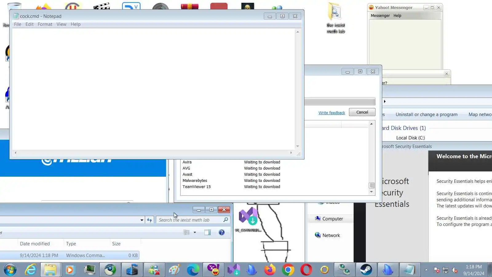
Task: Refresh the Explorer address bar
Action: (149, 220)
